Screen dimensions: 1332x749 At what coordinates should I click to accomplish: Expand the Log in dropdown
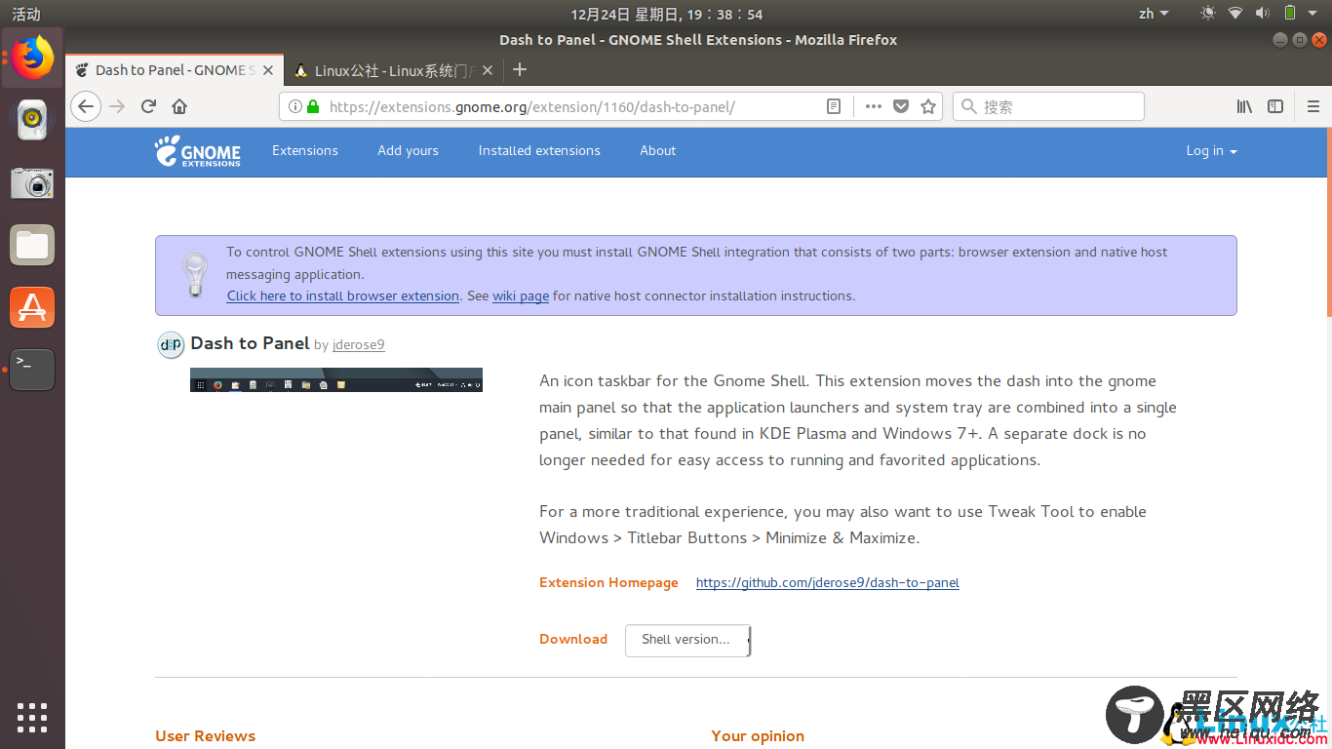(x=1211, y=151)
